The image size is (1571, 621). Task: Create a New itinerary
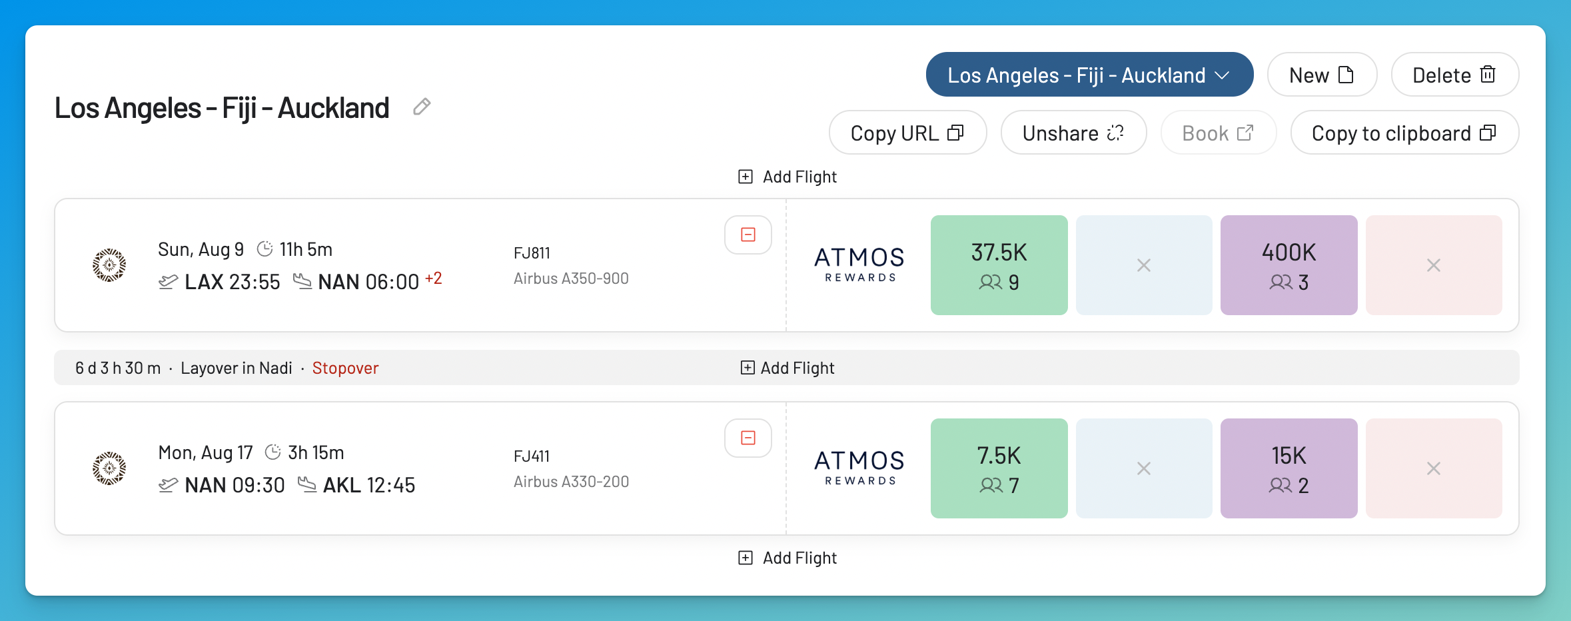click(x=1322, y=75)
